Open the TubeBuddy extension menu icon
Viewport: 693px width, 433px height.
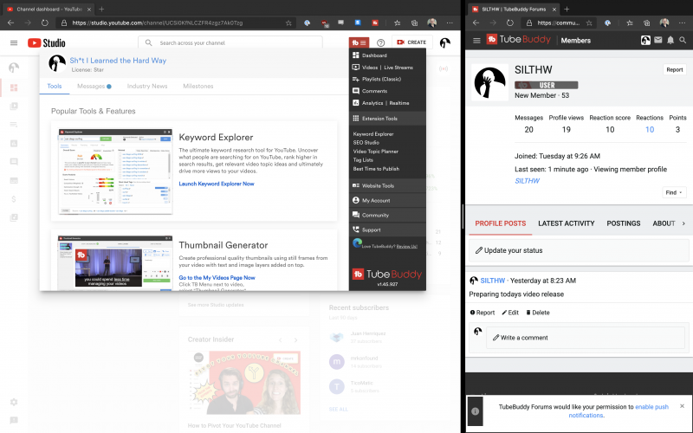[x=359, y=42]
